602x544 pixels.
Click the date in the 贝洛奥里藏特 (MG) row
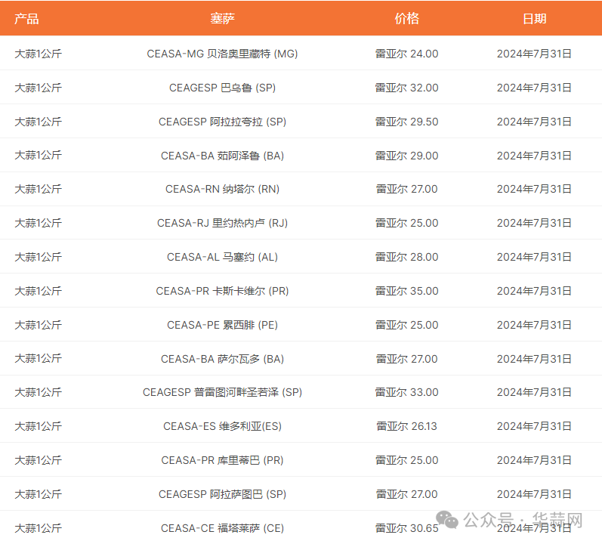(x=534, y=54)
